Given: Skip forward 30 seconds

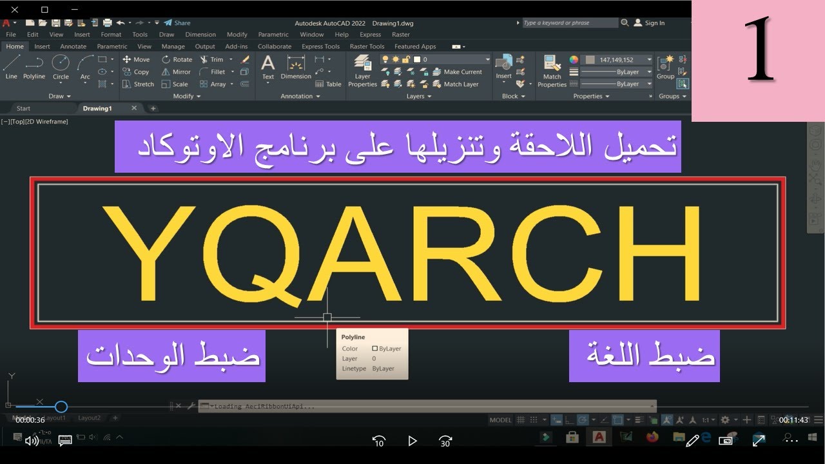Looking at the screenshot, I should click(445, 441).
